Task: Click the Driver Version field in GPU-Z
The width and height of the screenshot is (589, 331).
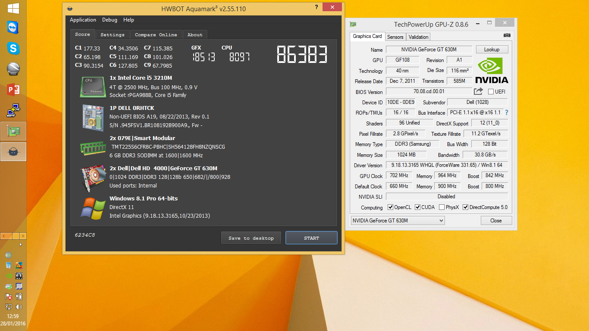Action: (447, 165)
